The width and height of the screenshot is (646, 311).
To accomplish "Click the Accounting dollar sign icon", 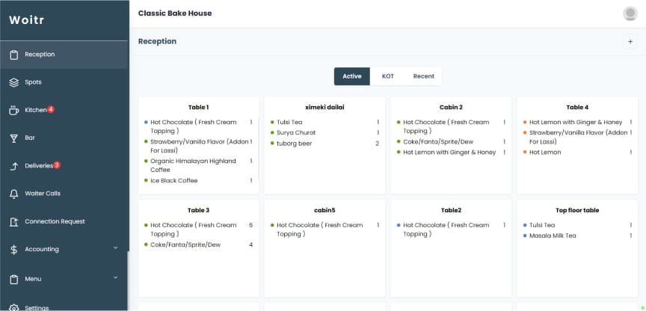I will pyautogui.click(x=13, y=250).
